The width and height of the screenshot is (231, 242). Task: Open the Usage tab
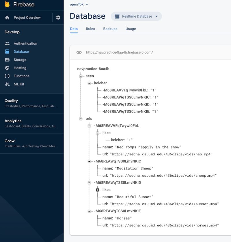tap(131, 29)
